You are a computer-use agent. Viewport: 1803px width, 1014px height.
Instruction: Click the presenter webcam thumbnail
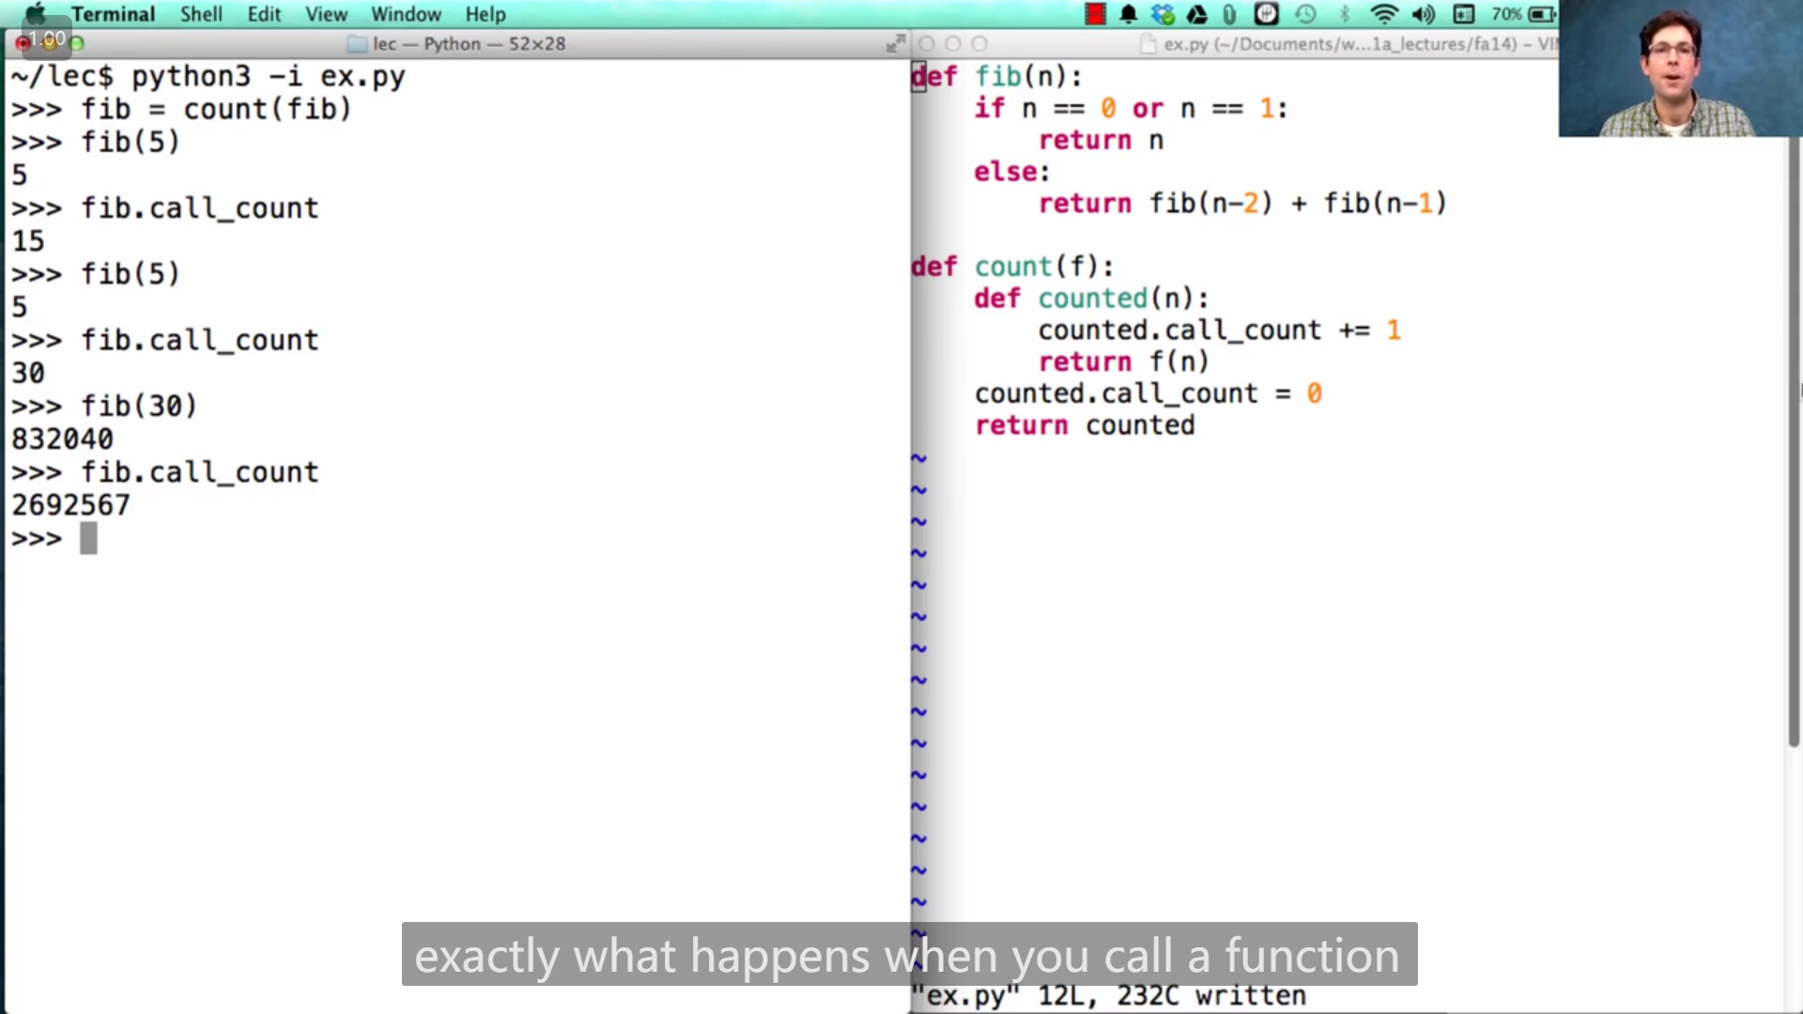pyautogui.click(x=1679, y=69)
